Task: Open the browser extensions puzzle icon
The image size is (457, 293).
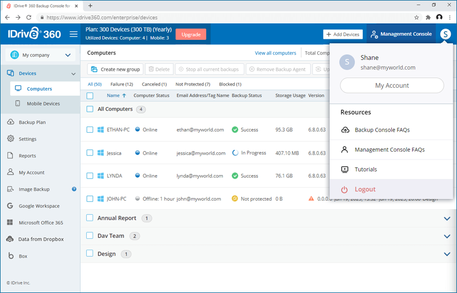Action: tap(428, 18)
